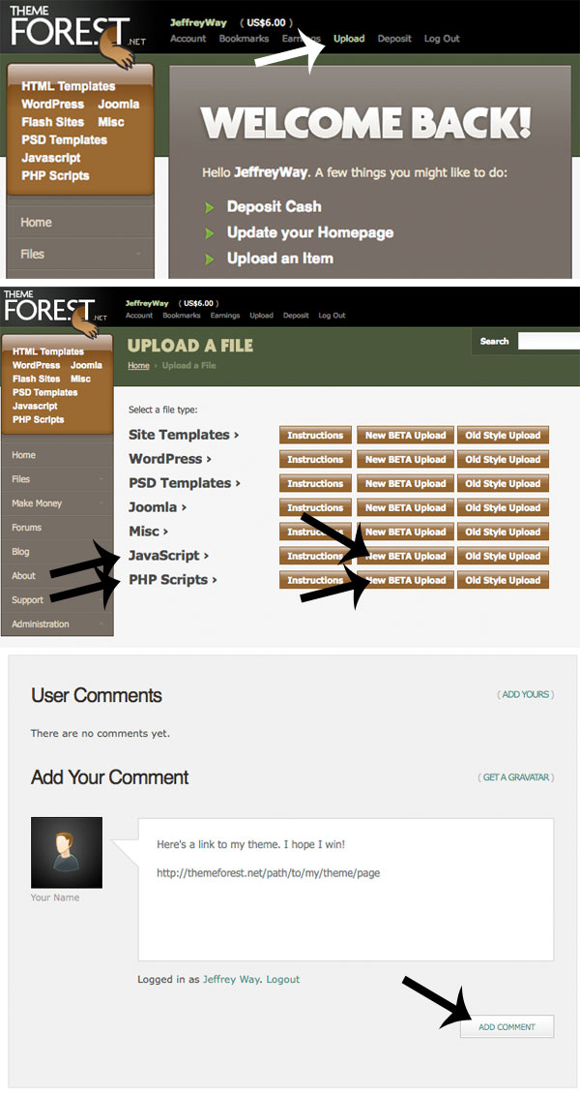Screen dimensions: 580x1096
Task: Click New BETA Upload for Site Templates
Action: point(405,435)
